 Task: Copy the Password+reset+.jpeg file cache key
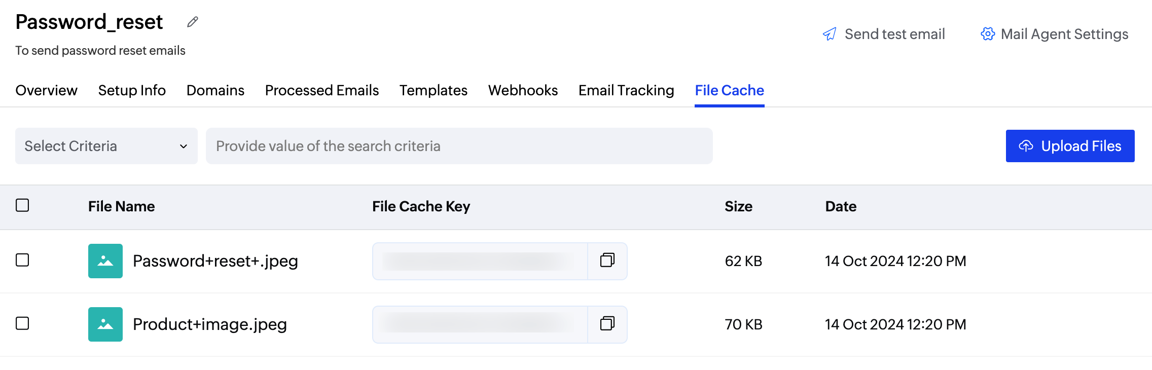point(607,261)
